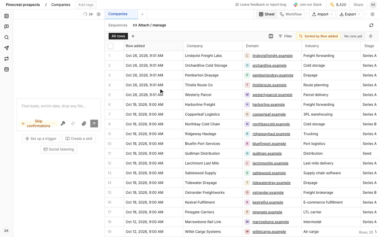Open the Import dropdown

pyautogui.click(x=322, y=14)
